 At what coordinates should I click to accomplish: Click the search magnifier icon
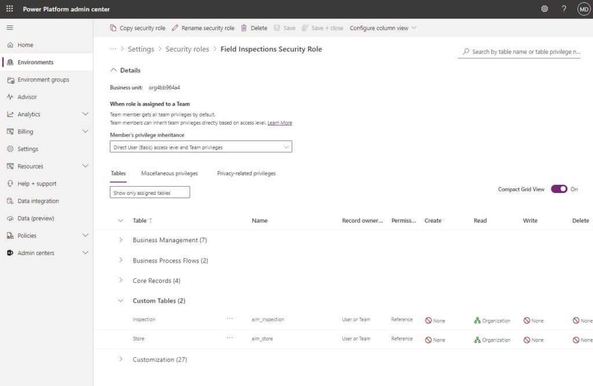[x=466, y=51]
